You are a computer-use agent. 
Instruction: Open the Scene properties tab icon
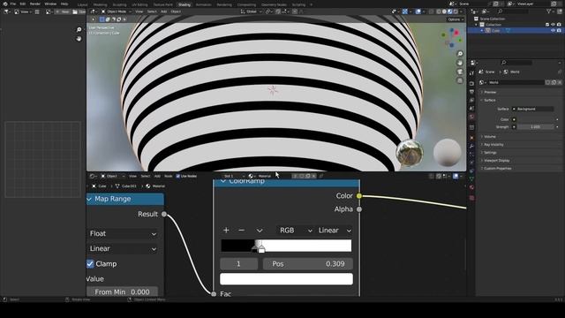pyautogui.click(x=471, y=109)
